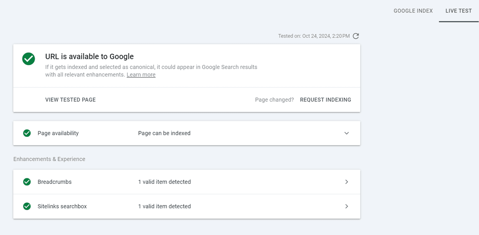Expand the Page availability section
This screenshot has width=479, height=235.
click(346, 133)
